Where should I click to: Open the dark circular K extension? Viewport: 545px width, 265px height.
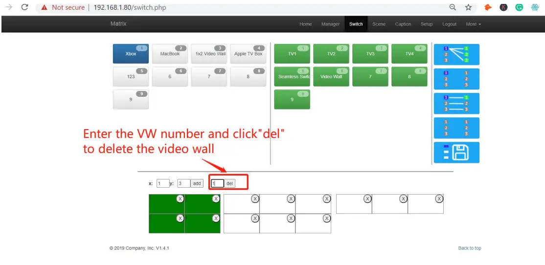[x=503, y=7]
